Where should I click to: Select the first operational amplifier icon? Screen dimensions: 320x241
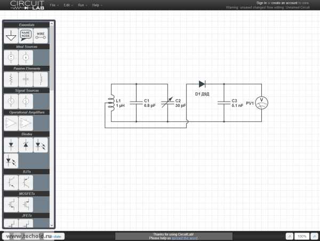(x=11, y=123)
